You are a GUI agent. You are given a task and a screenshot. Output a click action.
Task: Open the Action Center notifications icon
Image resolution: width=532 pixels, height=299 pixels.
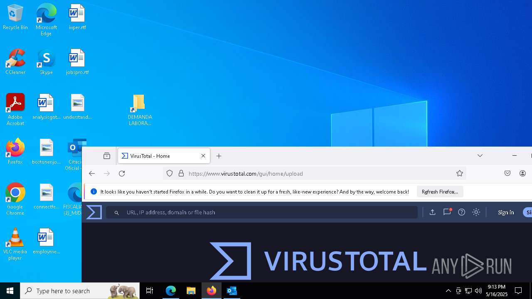point(518,291)
